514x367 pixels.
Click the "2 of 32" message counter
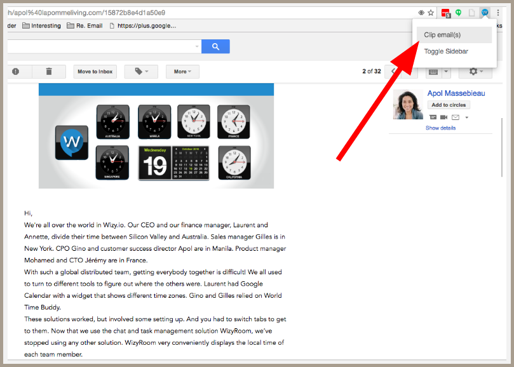[372, 72]
